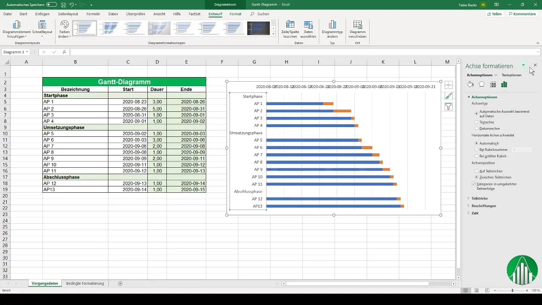Switch to Textoptionen in pane
The width and height of the screenshot is (542, 305).
512,75
